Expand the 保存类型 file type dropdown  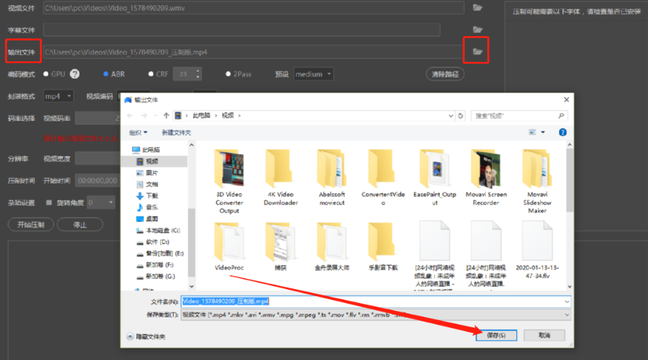coord(567,314)
